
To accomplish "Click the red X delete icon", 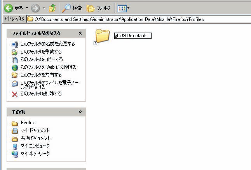I will 15,94.
